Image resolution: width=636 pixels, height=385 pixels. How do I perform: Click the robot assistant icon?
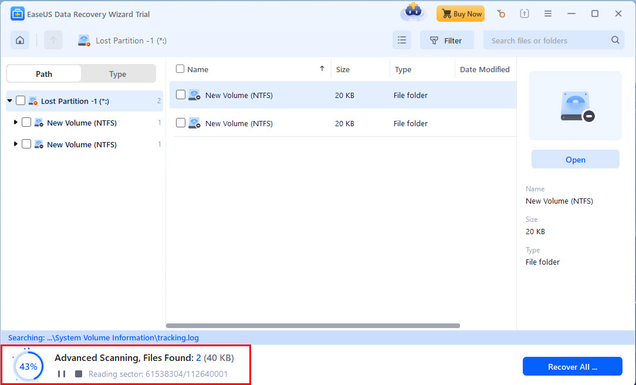click(412, 13)
